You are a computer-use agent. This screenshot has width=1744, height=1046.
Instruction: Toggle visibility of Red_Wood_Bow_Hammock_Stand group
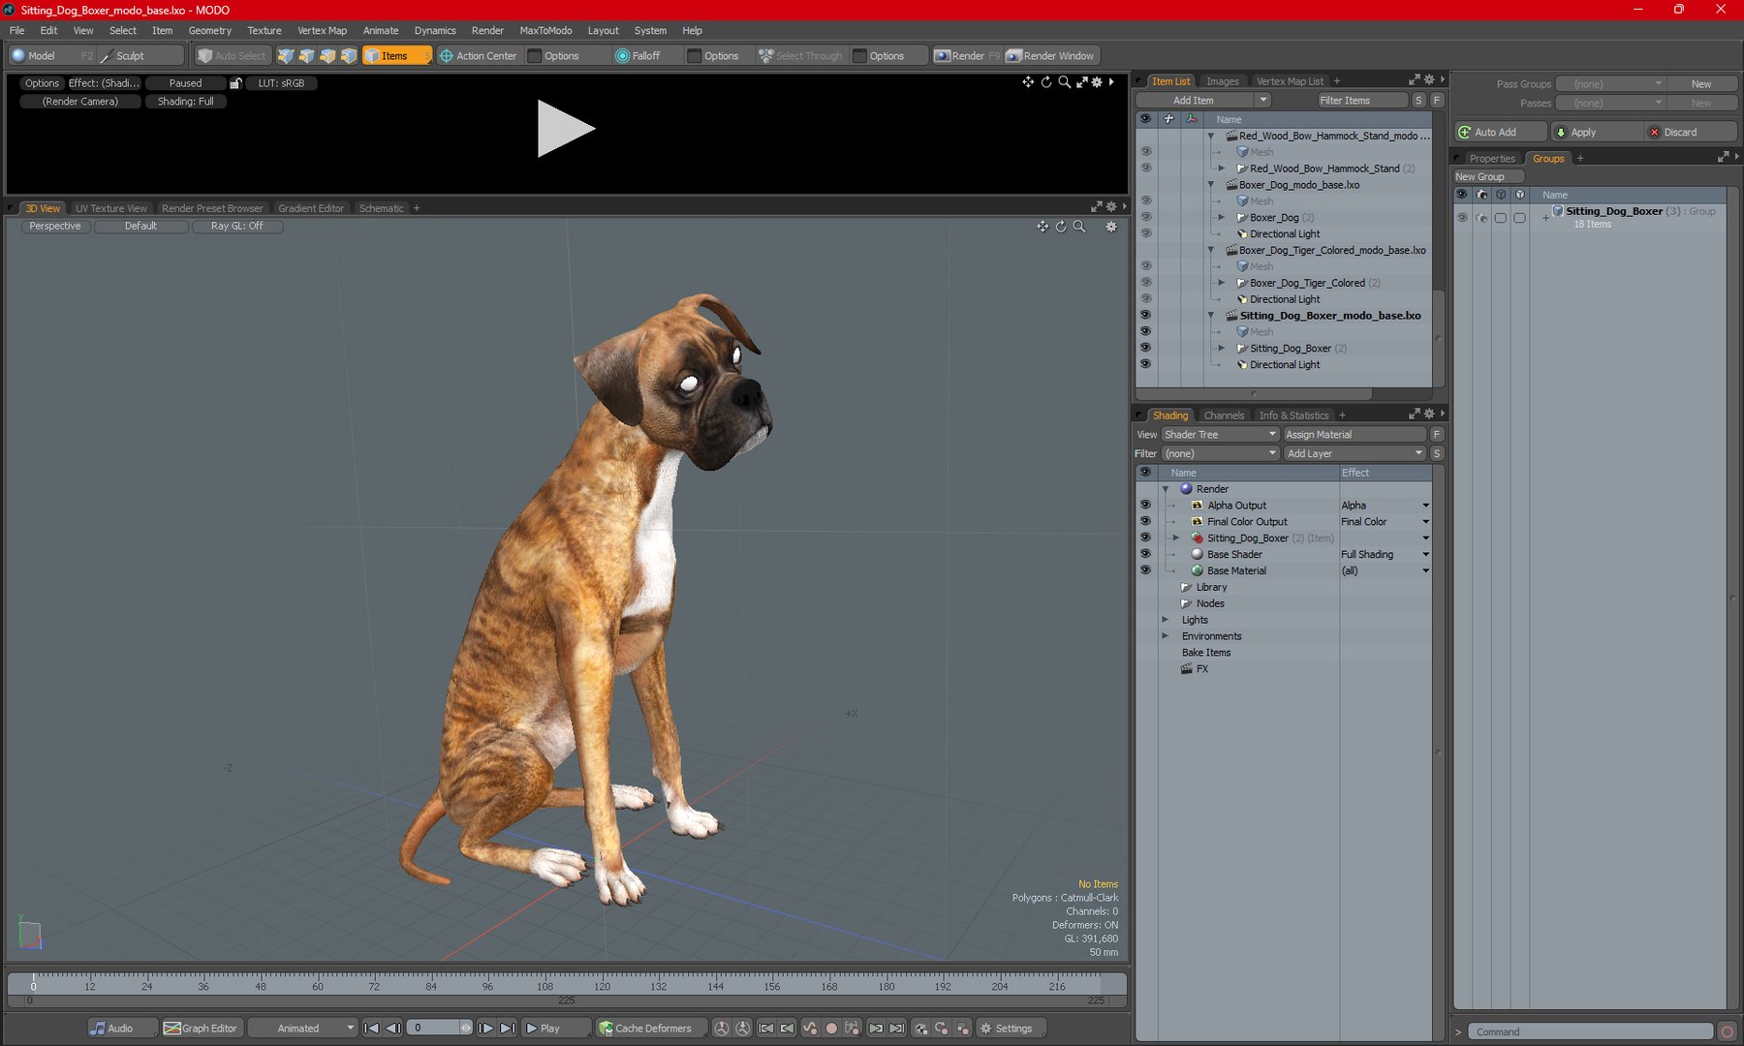tap(1145, 169)
